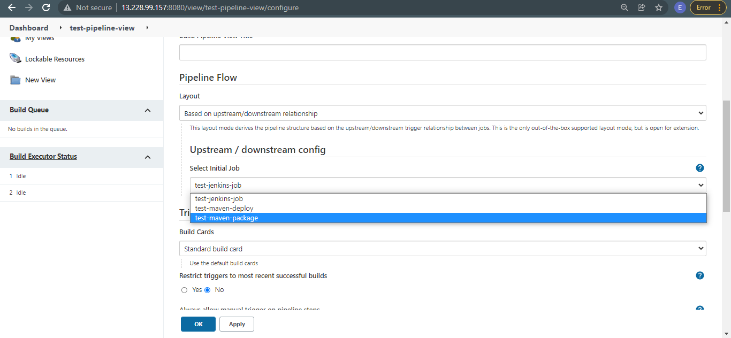Open help for Restrict triggers option
The image size is (731, 338).
699,275
